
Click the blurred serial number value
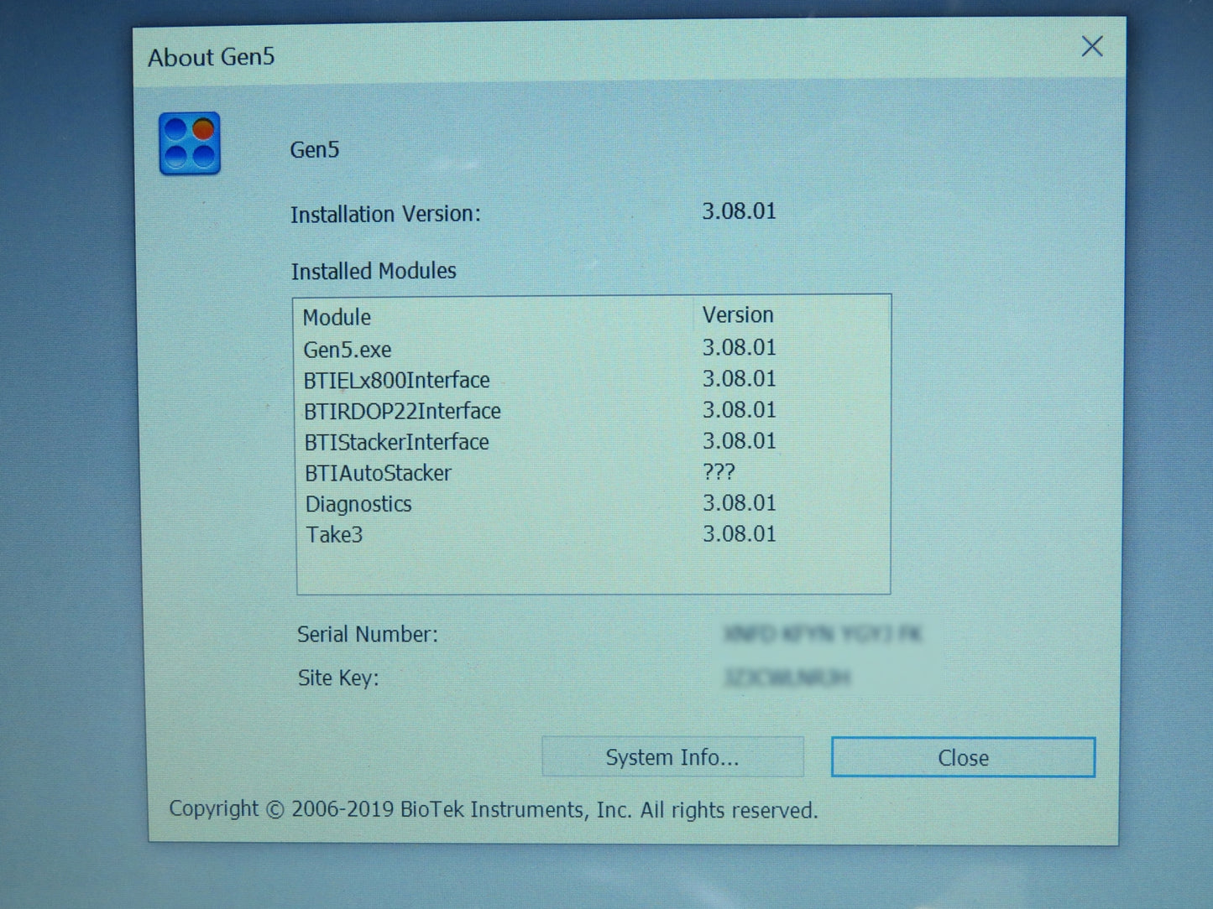tap(823, 633)
